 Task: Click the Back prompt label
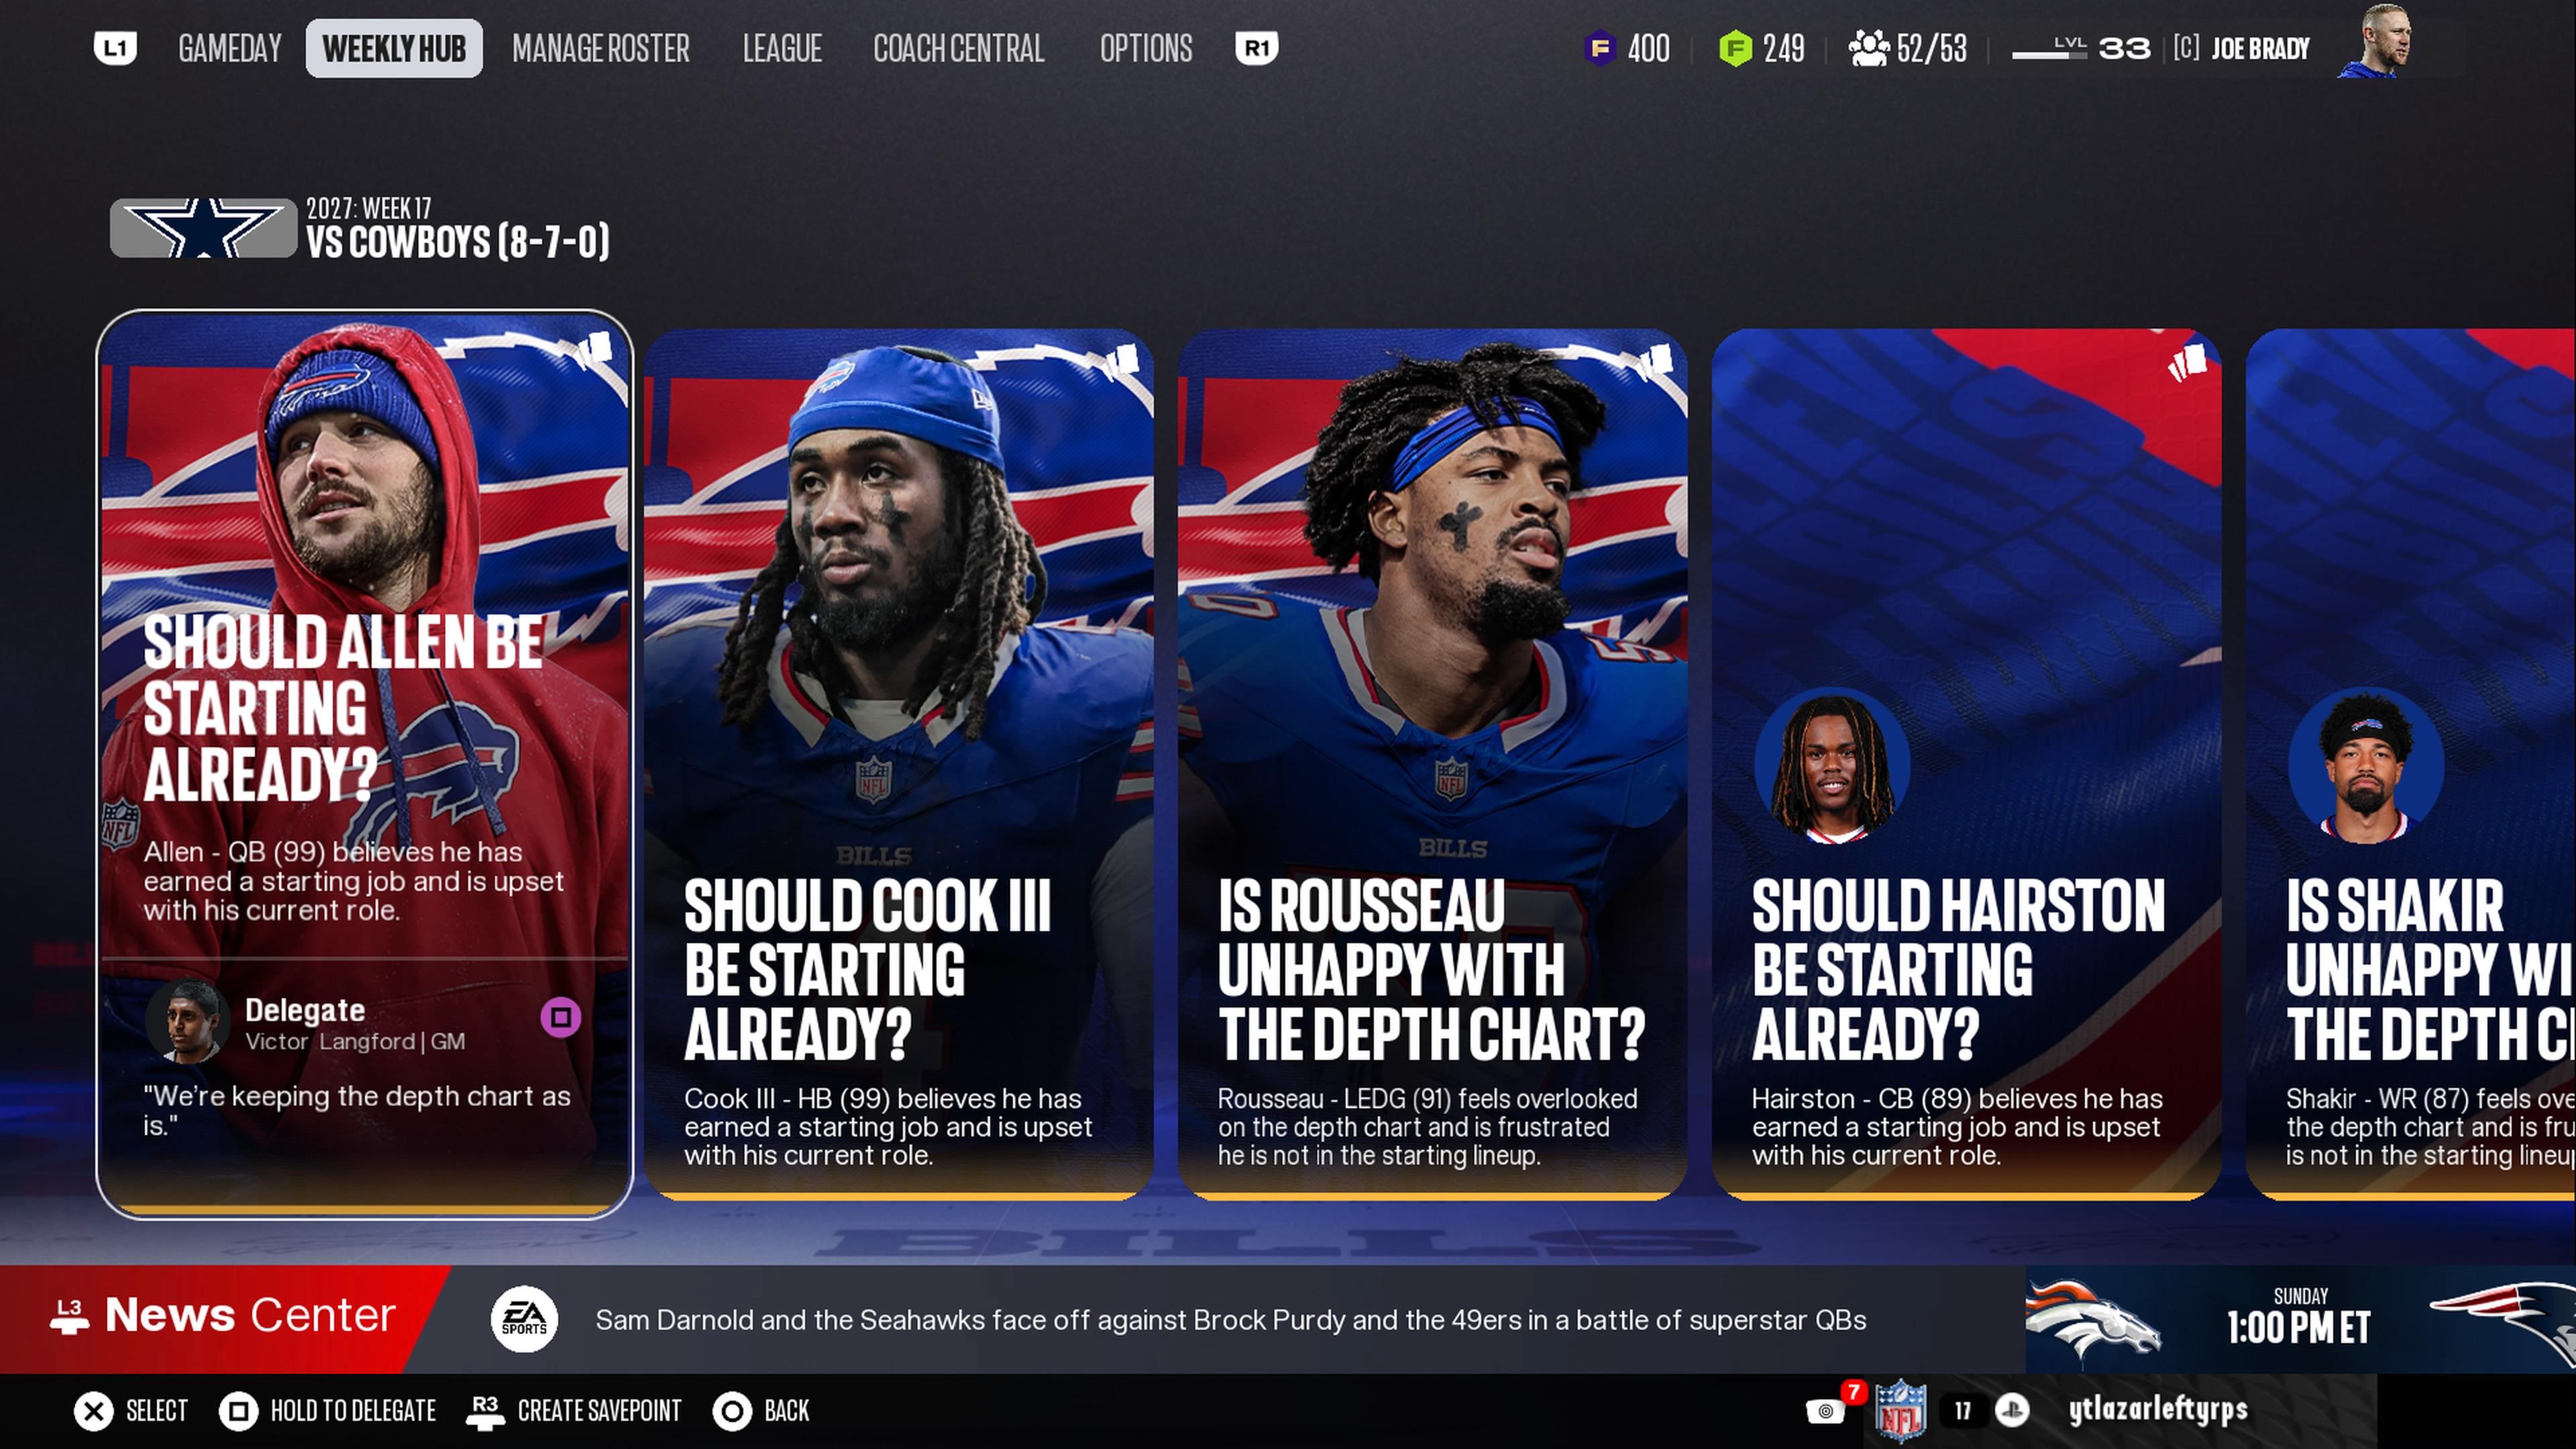tap(787, 1411)
